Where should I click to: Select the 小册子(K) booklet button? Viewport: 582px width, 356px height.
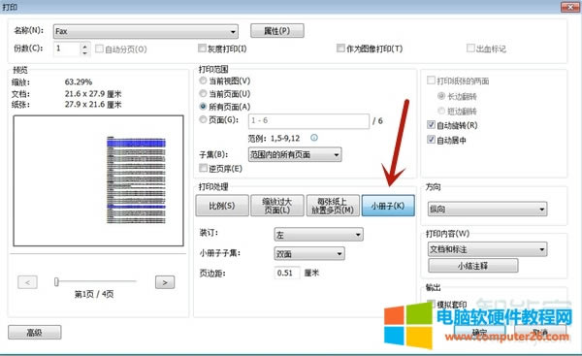pyautogui.click(x=388, y=206)
